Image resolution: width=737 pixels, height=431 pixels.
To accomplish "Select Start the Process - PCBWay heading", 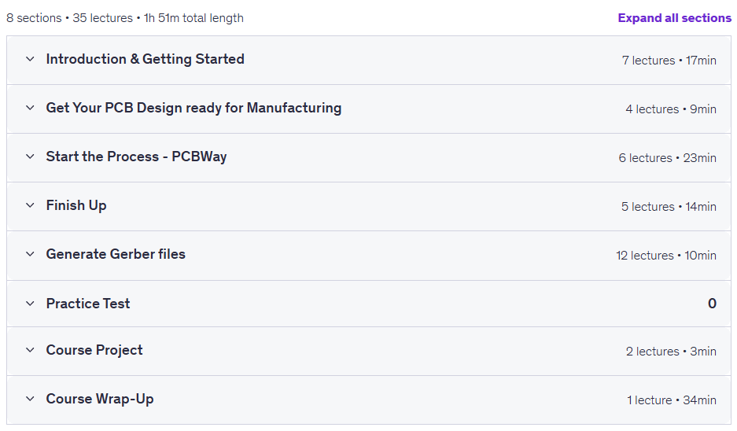I will pyautogui.click(x=136, y=157).
